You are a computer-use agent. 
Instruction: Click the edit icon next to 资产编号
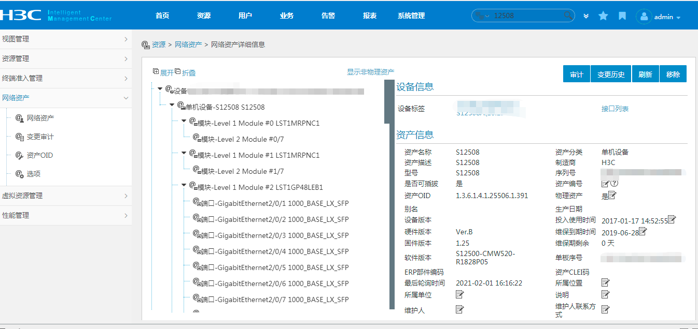tap(605, 183)
